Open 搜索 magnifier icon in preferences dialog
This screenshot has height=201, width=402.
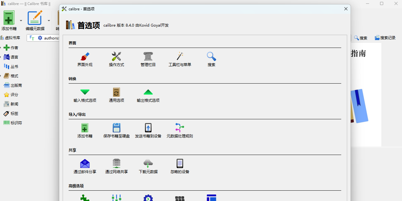(211, 57)
